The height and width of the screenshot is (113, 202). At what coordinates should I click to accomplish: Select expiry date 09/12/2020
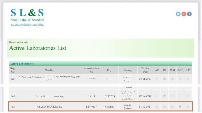pos(145,96)
